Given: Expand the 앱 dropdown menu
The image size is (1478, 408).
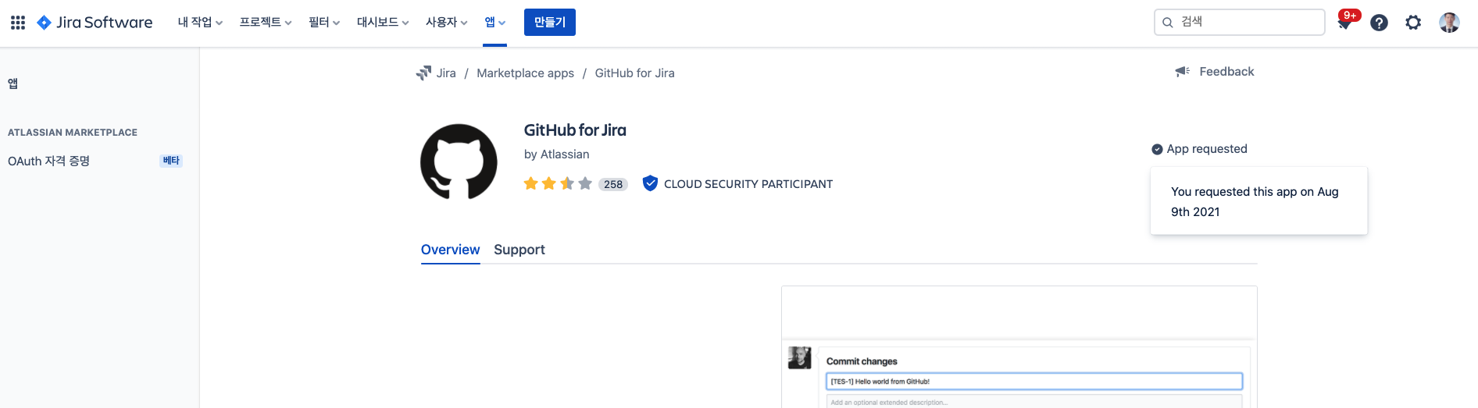Looking at the screenshot, I should click(x=495, y=23).
